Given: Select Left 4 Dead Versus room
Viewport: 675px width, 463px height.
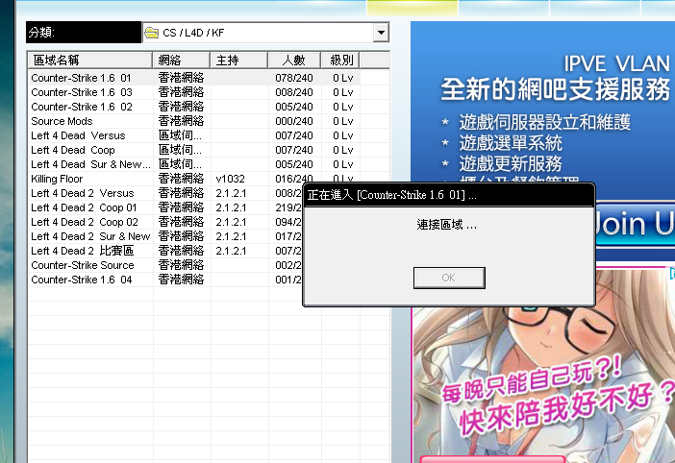Looking at the screenshot, I should (x=194, y=135).
